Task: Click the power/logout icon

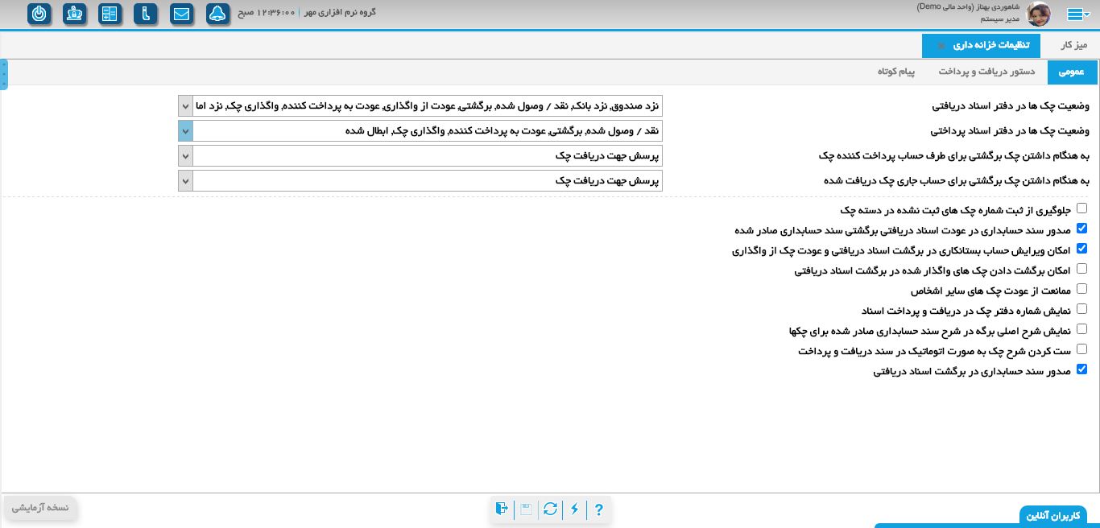Action: pyautogui.click(x=39, y=14)
